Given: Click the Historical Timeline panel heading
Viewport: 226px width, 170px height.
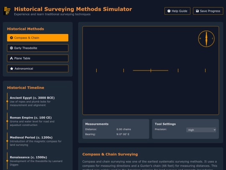Looking at the screenshot, I should coord(26,88).
